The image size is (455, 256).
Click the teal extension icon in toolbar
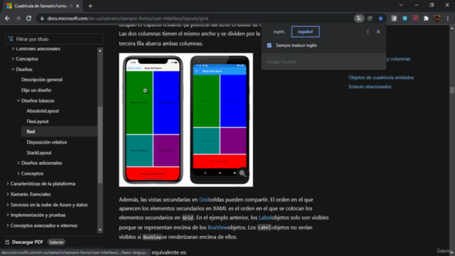405,18
